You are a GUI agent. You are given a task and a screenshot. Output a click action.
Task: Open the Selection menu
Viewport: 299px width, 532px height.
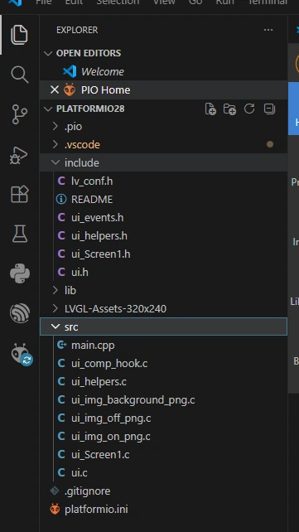tap(118, 2)
